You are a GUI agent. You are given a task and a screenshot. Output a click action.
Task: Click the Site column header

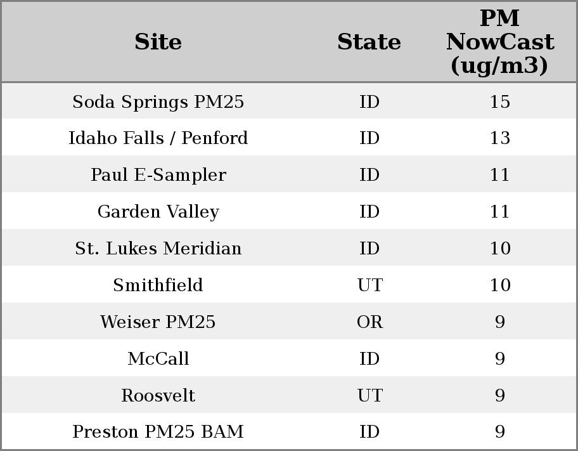tap(158, 42)
